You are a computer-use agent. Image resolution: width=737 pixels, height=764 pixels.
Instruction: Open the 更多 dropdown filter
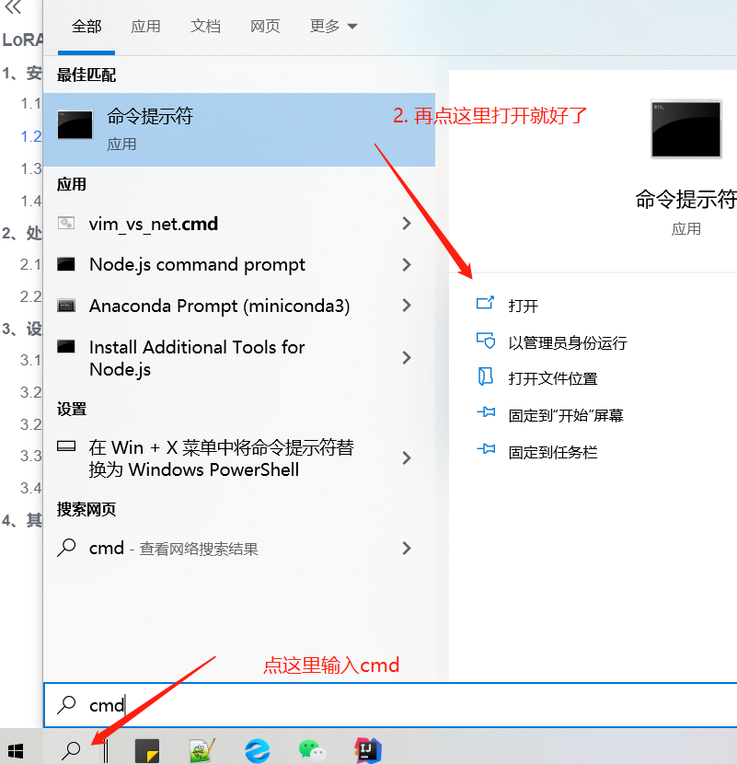(334, 26)
